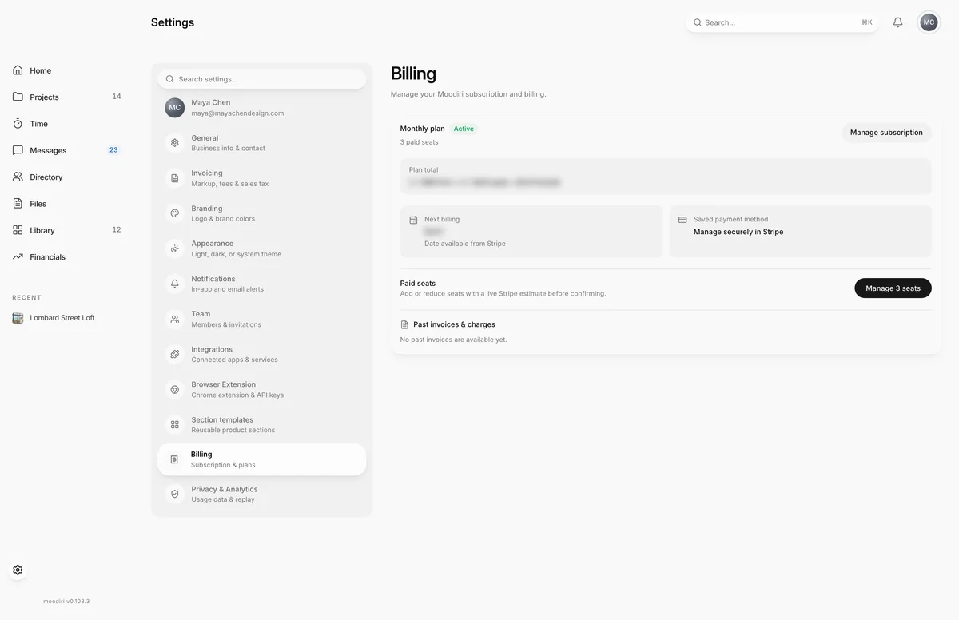The image size is (959, 620).
Task: Click the Library grid icon
Action: (18, 230)
